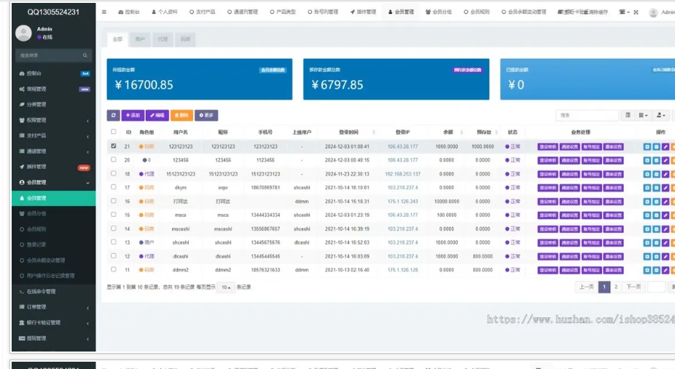Viewport: 675px width, 369px height.
Task: Click the refresh icon button above the table
Action: 113,115
